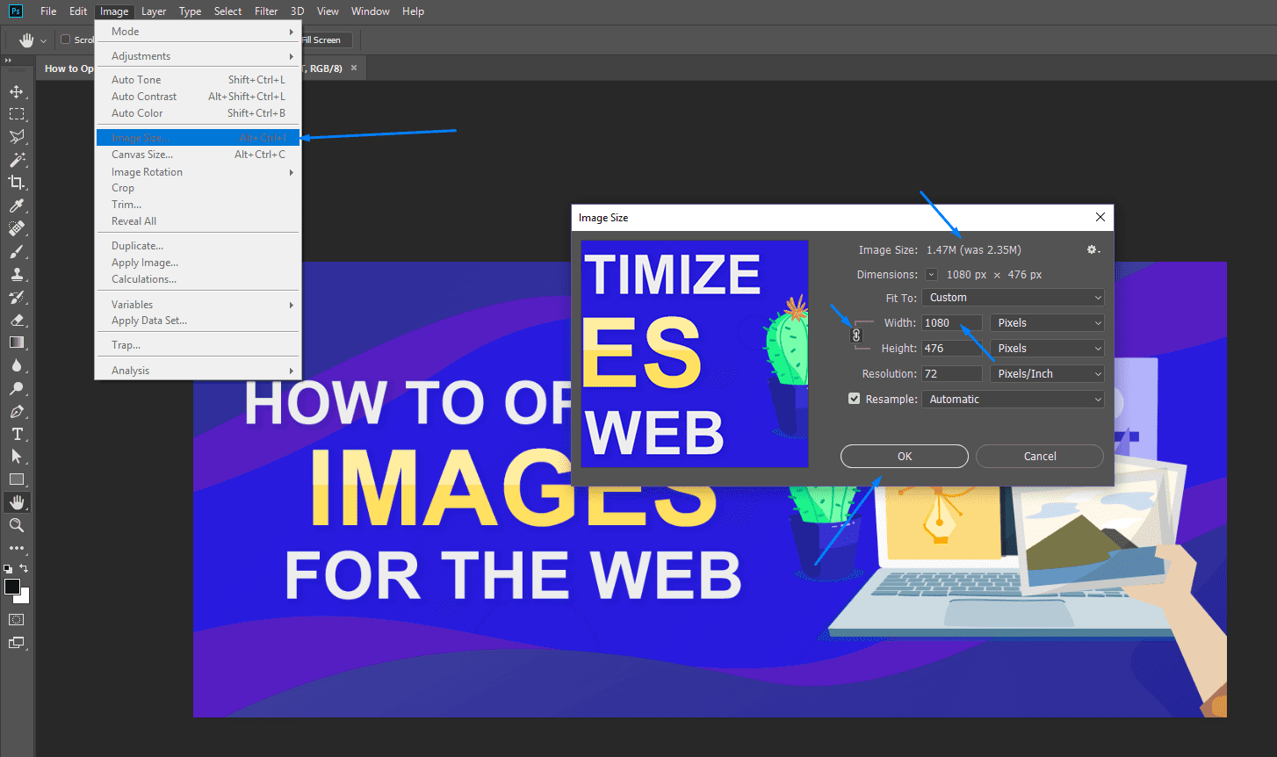
Task: Select the Gradient tool
Action: [x=17, y=342]
